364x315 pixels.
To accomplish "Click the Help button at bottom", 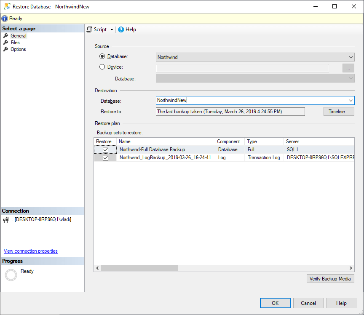I will click(342, 303).
